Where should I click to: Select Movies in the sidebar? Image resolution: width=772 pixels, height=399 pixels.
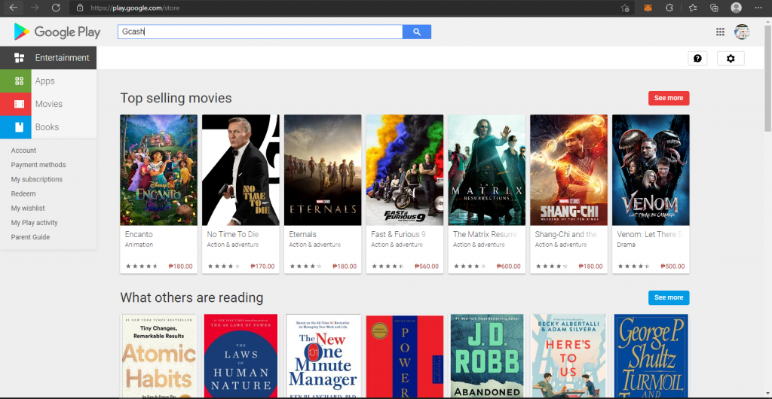pos(48,104)
